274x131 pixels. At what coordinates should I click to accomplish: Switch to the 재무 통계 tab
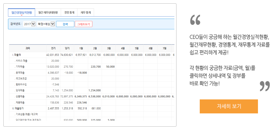pos(86,13)
